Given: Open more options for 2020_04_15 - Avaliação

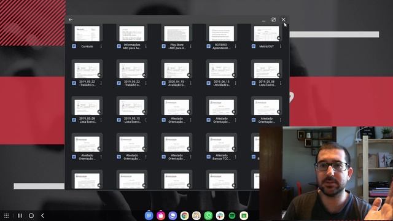Looking at the screenshot, I should (191, 83).
